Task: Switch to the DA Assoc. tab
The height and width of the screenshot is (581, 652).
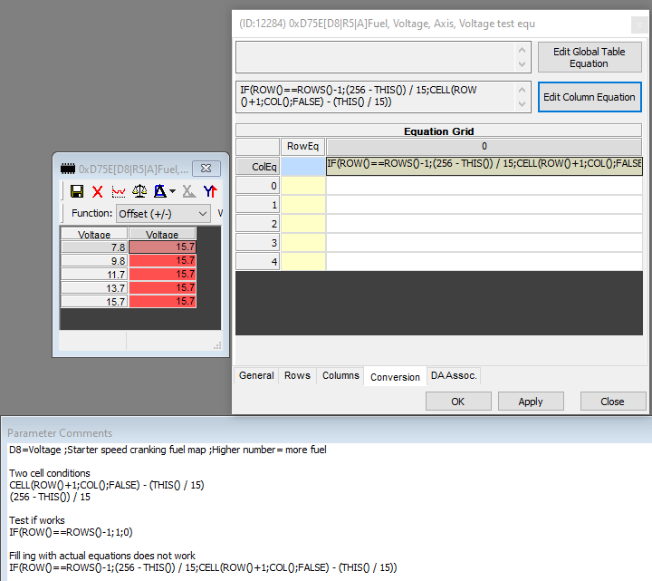Action: (x=454, y=376)
